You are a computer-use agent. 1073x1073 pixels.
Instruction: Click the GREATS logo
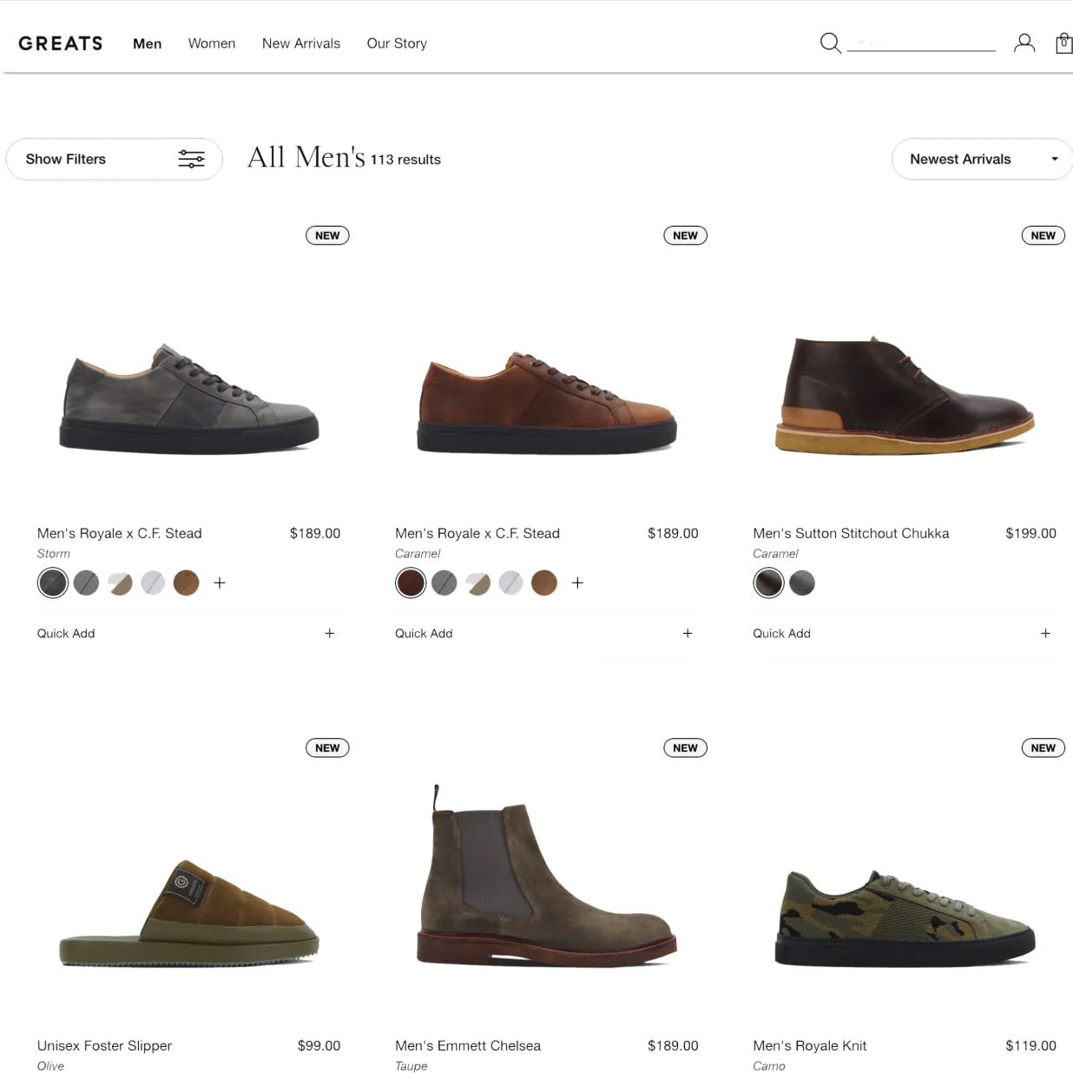pos(61,43)
